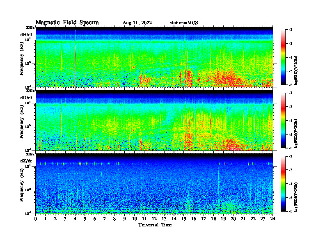The height and width of the screenshot is (251, 325).
Task: Click the dH/dt panel label
Action: [x=26, y=34]
